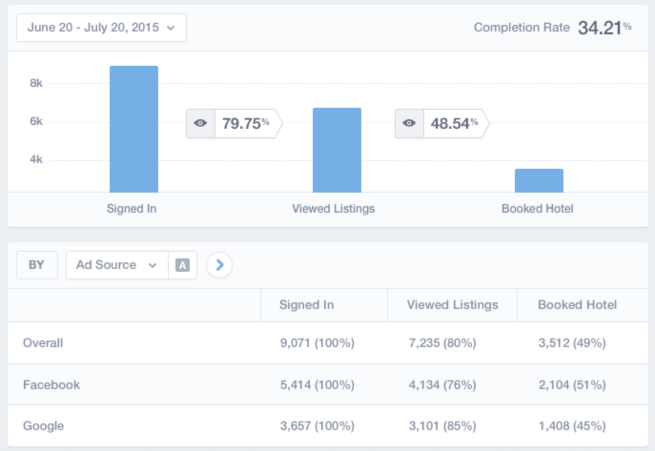This screenshot has width=655, height=451.
Task: Click the BY segmentation button
Action: pyautogui.click(x=37, y=265)
